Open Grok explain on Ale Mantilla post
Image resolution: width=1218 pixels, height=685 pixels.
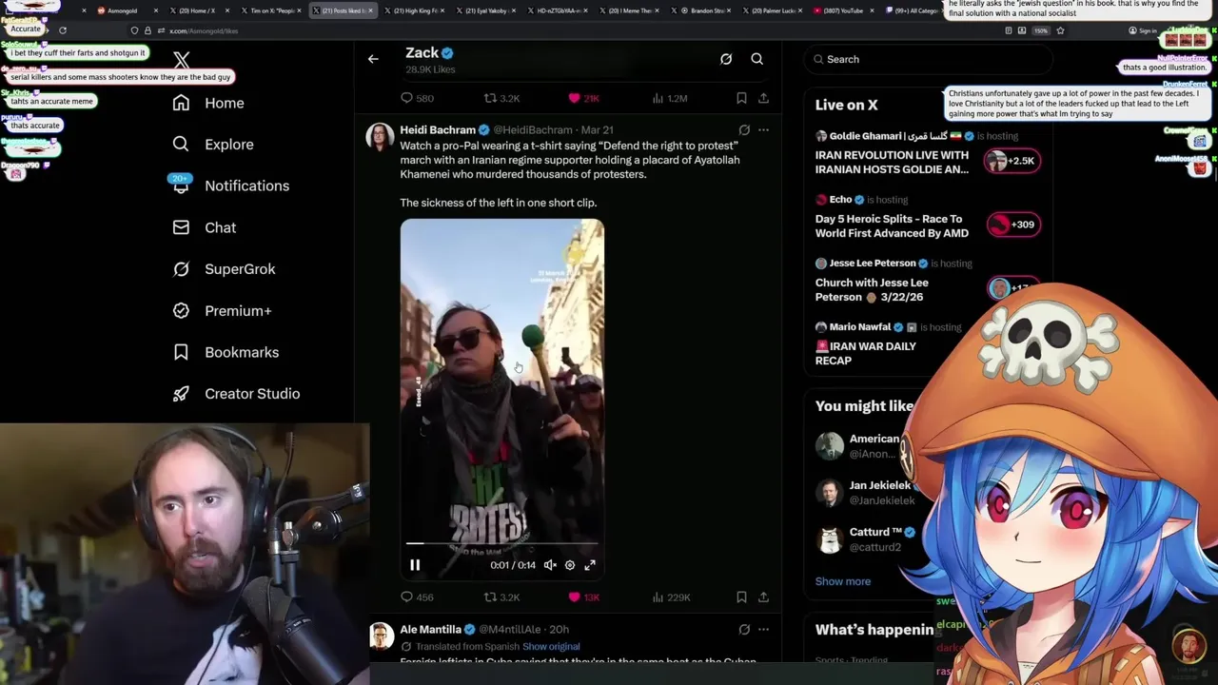[744, 630]
